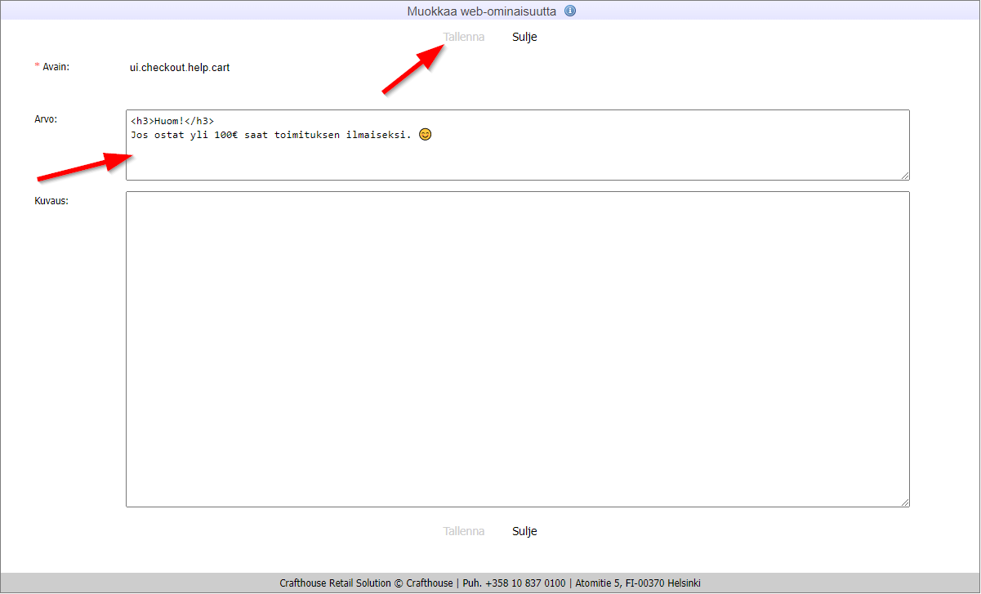Focus the Arvo text area
The height and width of the screenshot is (594, 981).
[517, 159]
